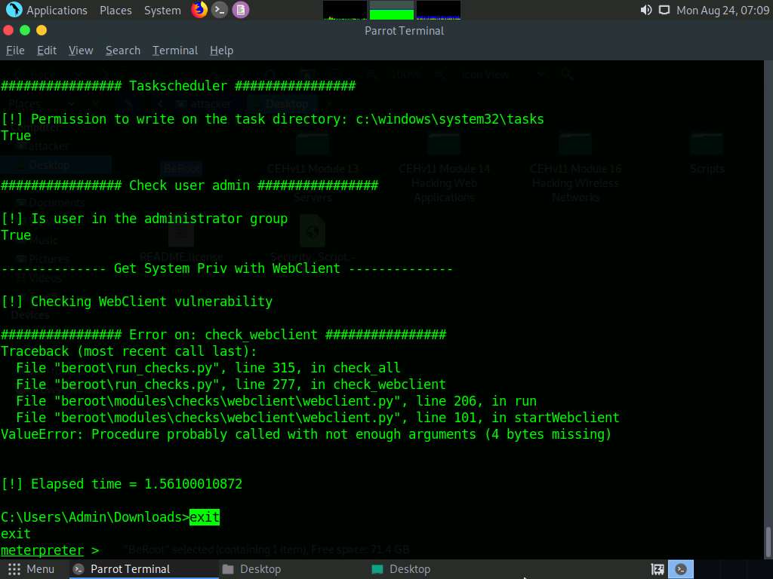Click 'Permission to write on the task directory' line

coord(273,120)
